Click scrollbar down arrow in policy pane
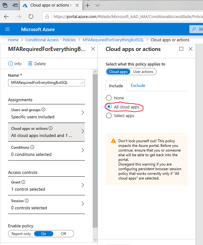 95,239
